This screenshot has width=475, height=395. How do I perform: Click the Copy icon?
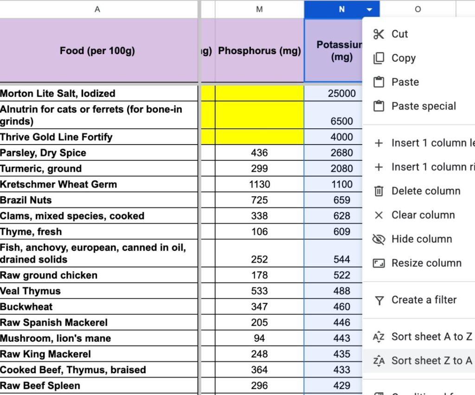[379, 58]
